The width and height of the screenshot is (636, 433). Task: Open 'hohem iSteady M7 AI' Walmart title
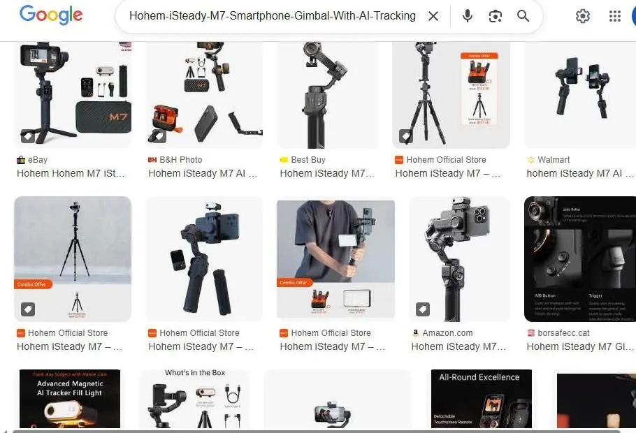pyautogui.click(x=580, y=173)
